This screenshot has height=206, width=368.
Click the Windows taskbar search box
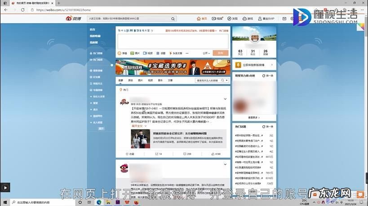(43, 202)
